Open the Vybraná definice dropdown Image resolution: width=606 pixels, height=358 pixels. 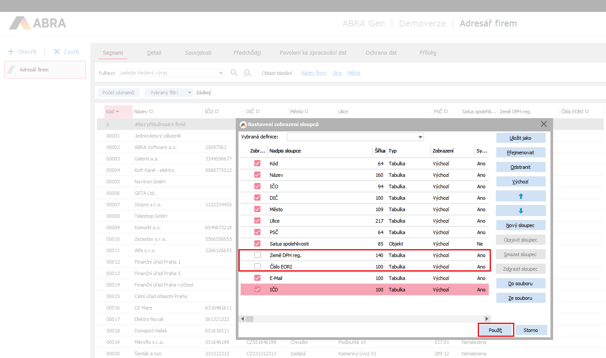420,137
